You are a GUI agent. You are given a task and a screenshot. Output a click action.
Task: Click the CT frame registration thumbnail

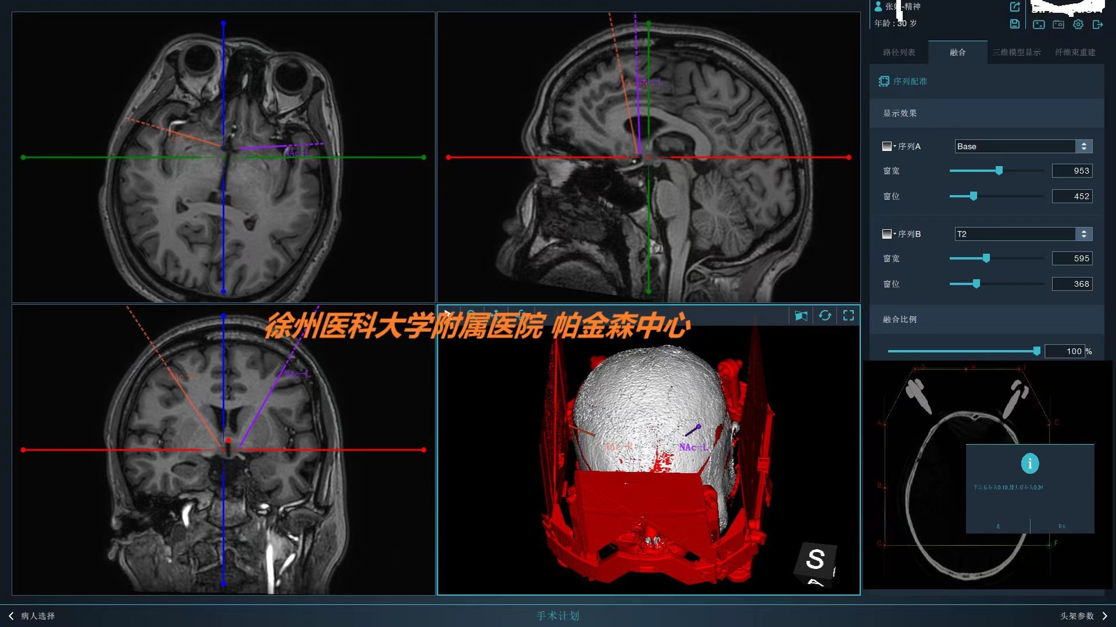coord(987,475)
